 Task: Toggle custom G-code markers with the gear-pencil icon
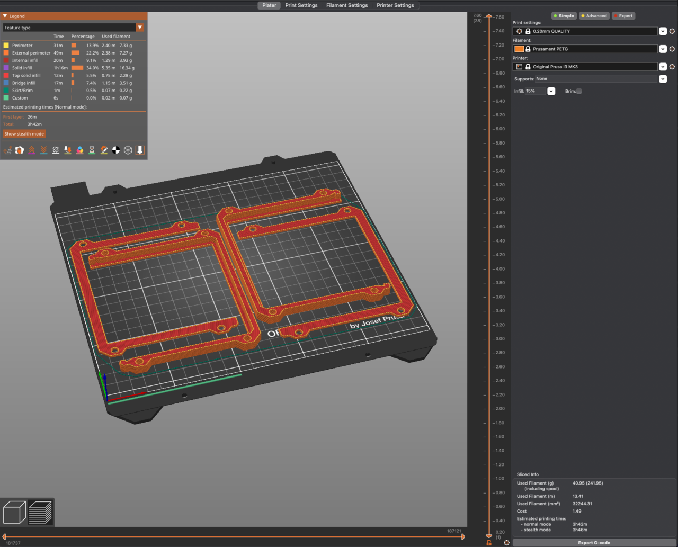(x=104, y=150)
